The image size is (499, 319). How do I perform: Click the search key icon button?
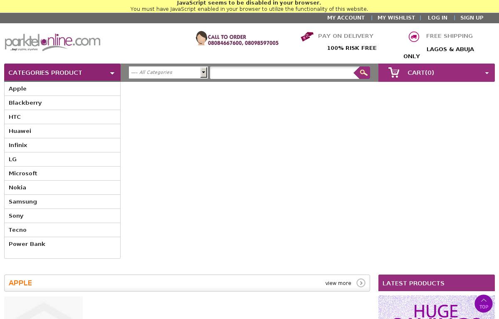(363, 73)
